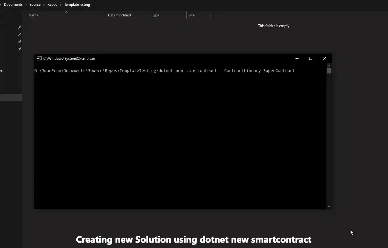The height and width of the screenshot is (248, 388).
Task: Open Documents in the breadcrumb path
Action: tap(13, 5)
